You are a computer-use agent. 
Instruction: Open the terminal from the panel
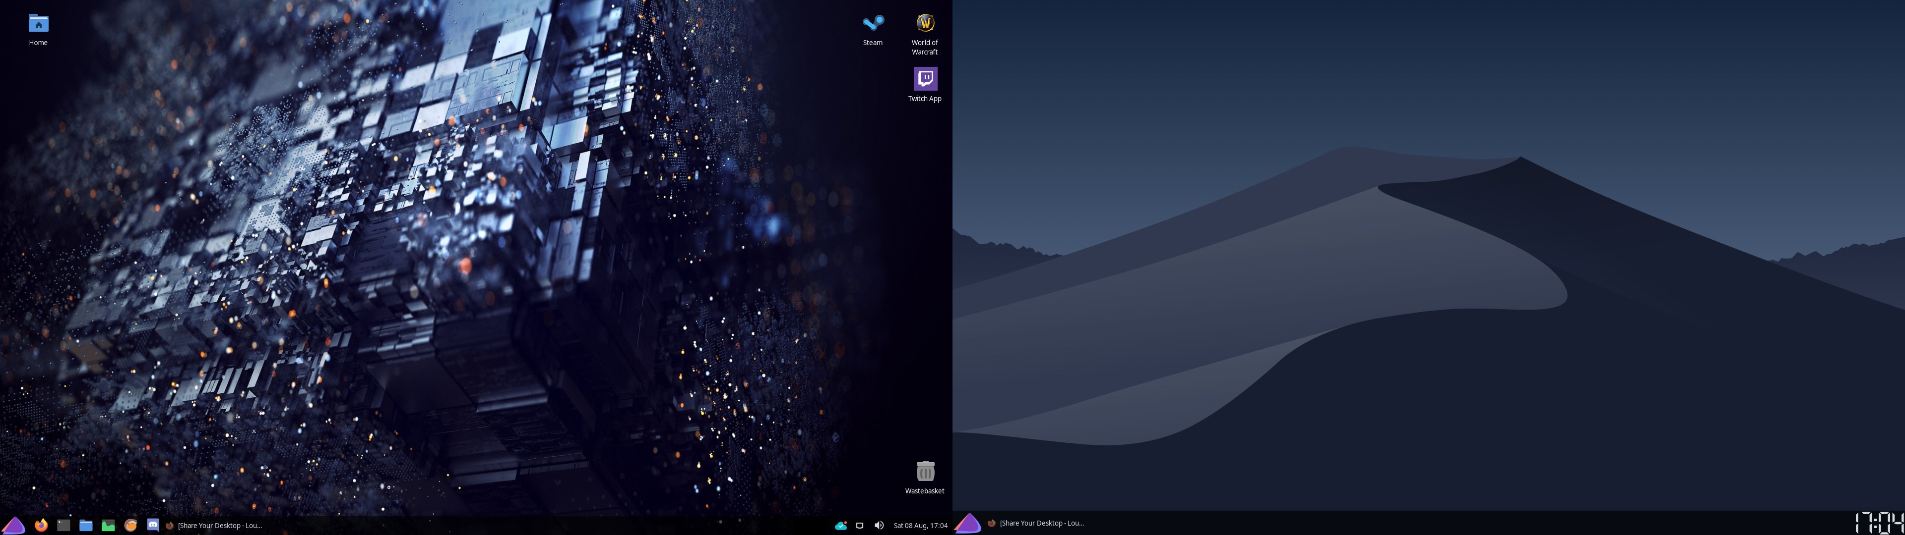pos(63,526)
